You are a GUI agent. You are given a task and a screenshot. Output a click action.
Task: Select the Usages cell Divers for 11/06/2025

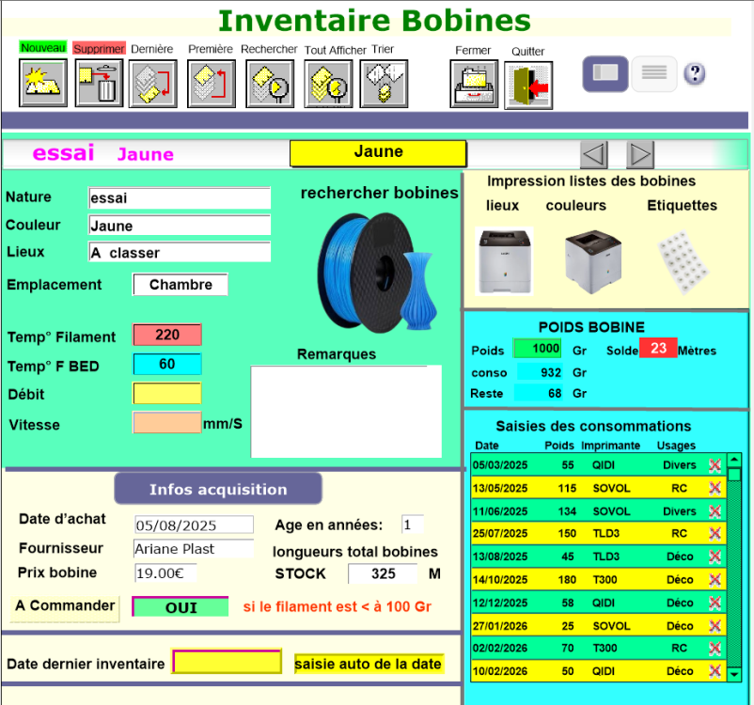point(680,511)
